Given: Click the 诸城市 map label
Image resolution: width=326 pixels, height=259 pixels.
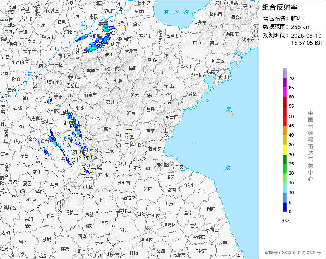Looking at the screenshot, I should [170, 86].
